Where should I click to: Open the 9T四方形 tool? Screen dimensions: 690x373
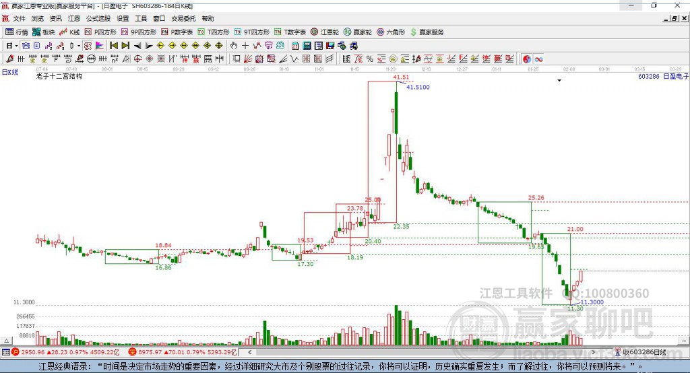click(x=252, y=32)
